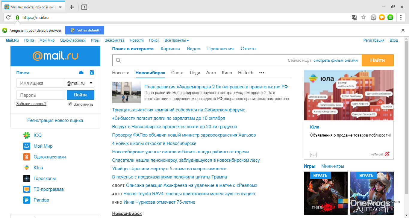This screenshot has height=218, width=409.
Task: Expand the Все проекты dropdown
Action: pos(177,40)
